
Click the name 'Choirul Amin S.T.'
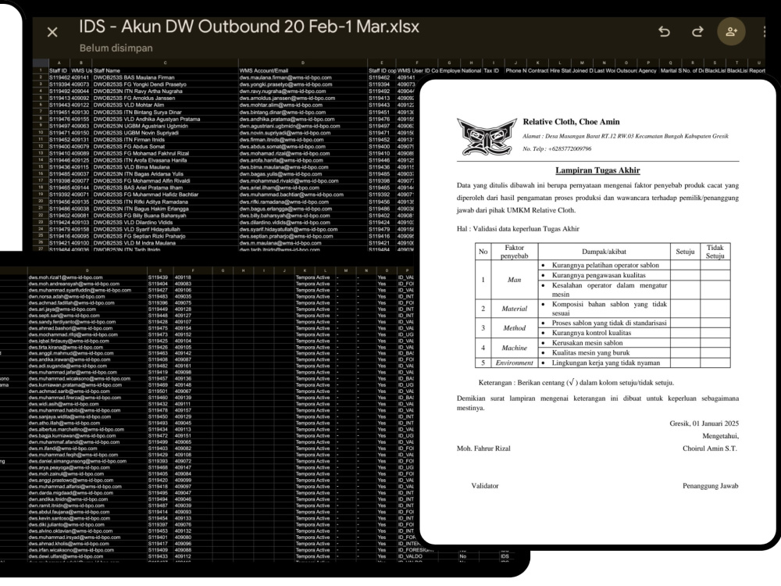tap(710, 448)
